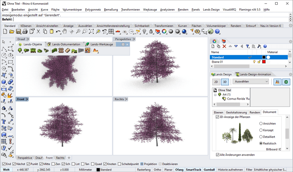The height and width of the screenshot is (172, 293).
Task: Click the layer filter funnel icon
Action: click(248, 46)
